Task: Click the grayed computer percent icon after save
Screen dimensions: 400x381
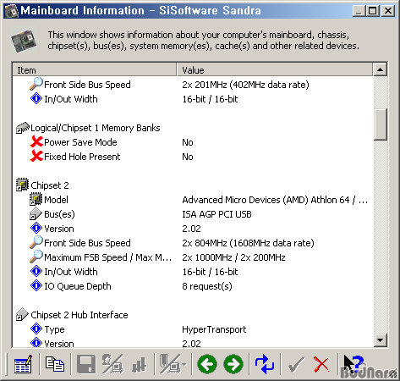Action: point(112,364)
